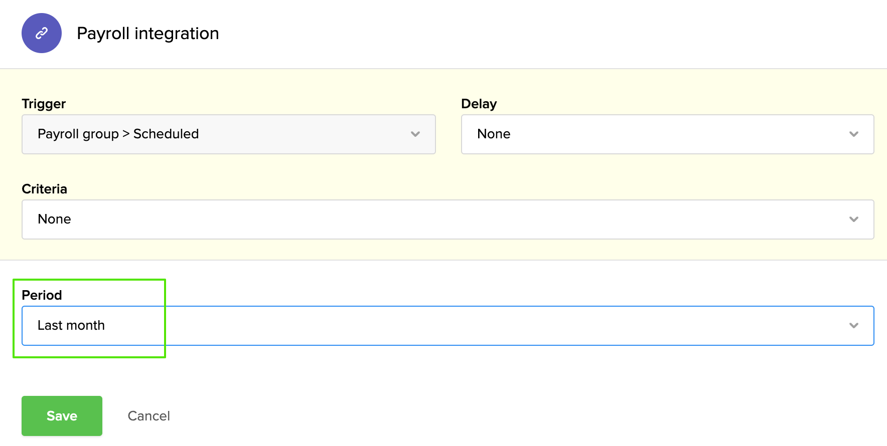Click the Criteria field label
This screenshot has width=887, height=446.
[44, 189]
